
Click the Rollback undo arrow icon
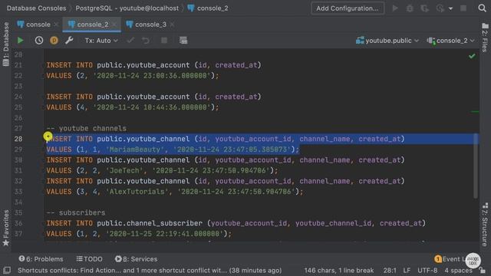(x=146, y=41)
